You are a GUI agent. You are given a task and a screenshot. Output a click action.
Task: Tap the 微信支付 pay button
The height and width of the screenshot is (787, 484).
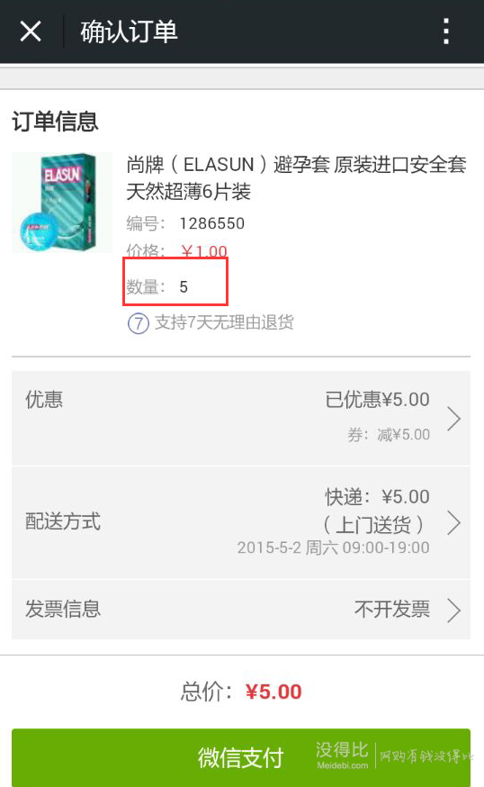(241, 757)
